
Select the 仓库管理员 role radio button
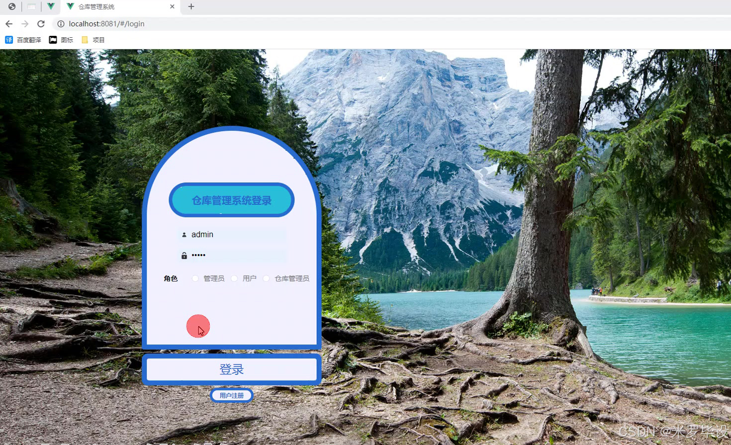coord(266,278)
